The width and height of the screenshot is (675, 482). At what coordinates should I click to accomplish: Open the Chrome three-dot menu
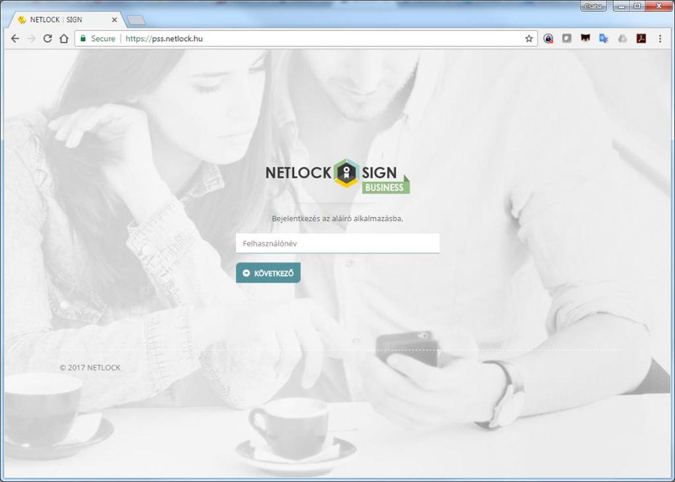[660, 38]
